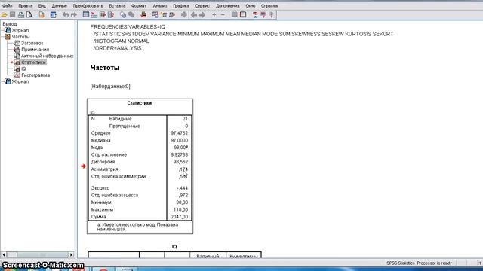The width and height of the screenshot is (483, 271).
Task: Click the Эксцесс row label
Action: 100,188
